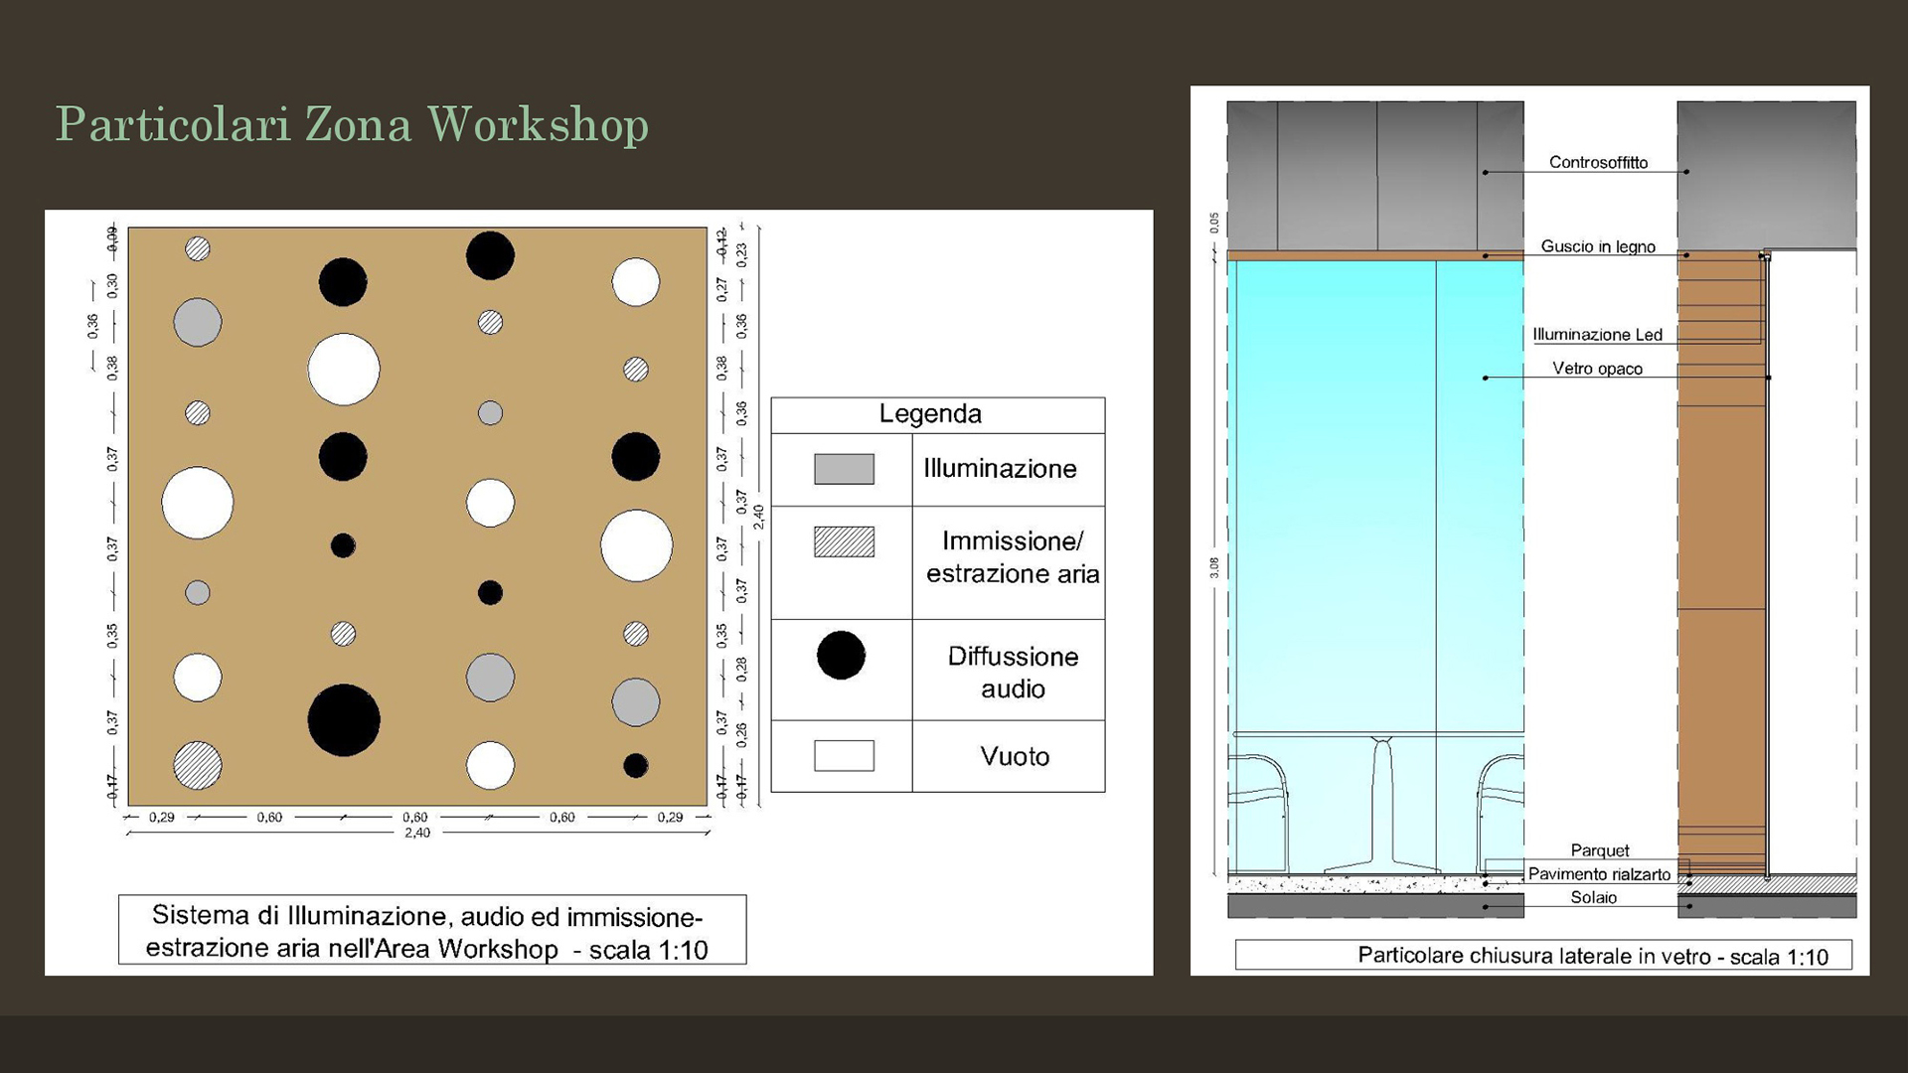Click the 0,23 dimension value

coord(741,255)
